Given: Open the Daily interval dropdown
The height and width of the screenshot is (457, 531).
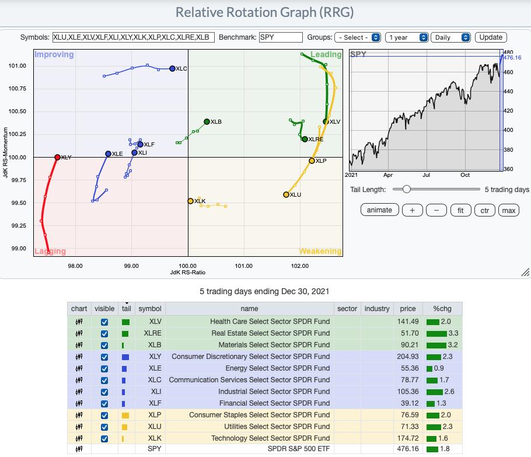Looking at the screenshot, I should 451,37.
